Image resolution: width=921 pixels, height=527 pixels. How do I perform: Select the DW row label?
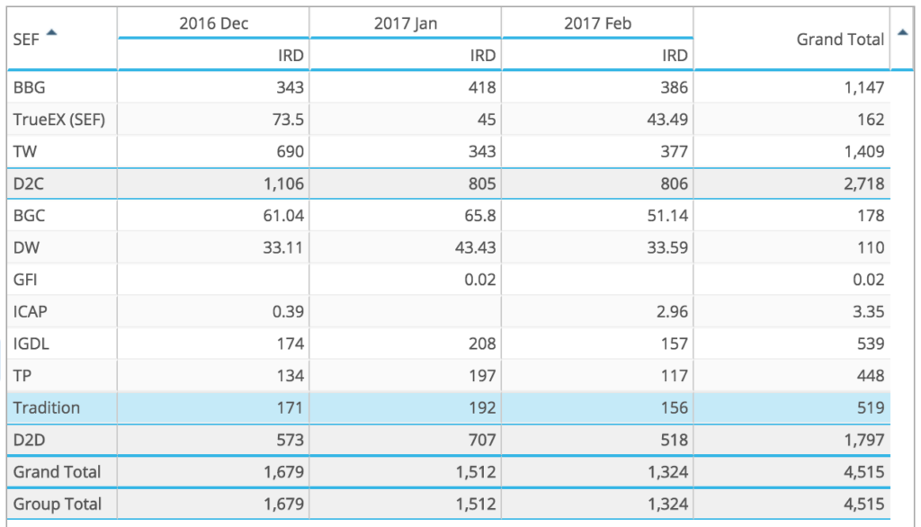click(x=26, y=248)
